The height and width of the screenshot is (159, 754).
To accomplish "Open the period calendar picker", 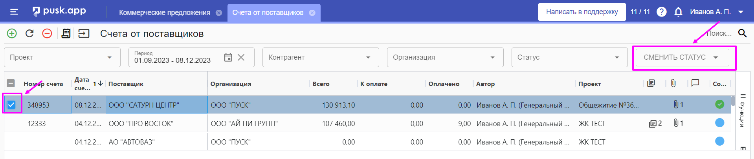I will [x=228, y=57].
